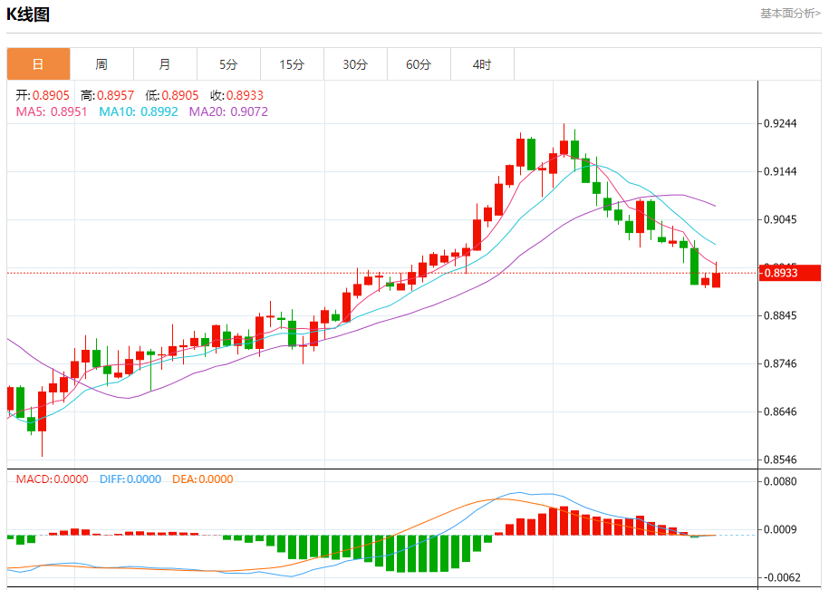Click the 低:0.8905 low price value
The height and width of the screenshot is (590, 829).
(172, 95)
